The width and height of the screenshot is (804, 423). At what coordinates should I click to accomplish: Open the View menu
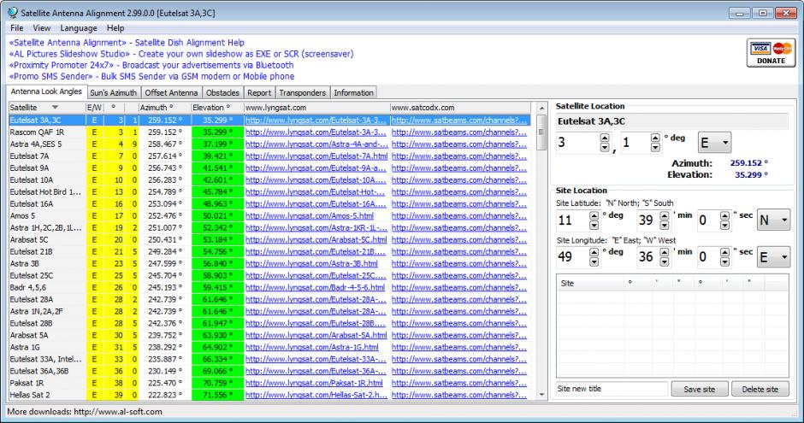pyautogui.click(x=42, y=28)
